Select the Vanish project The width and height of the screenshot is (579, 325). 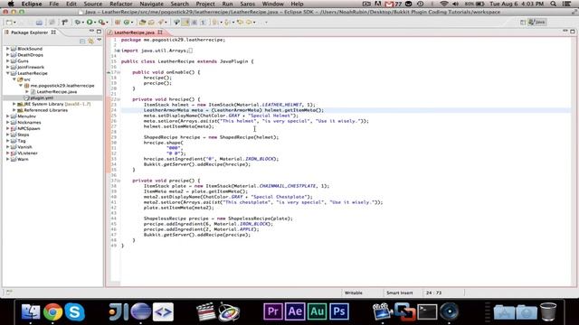pyautogui.click(x=24, y=147)
